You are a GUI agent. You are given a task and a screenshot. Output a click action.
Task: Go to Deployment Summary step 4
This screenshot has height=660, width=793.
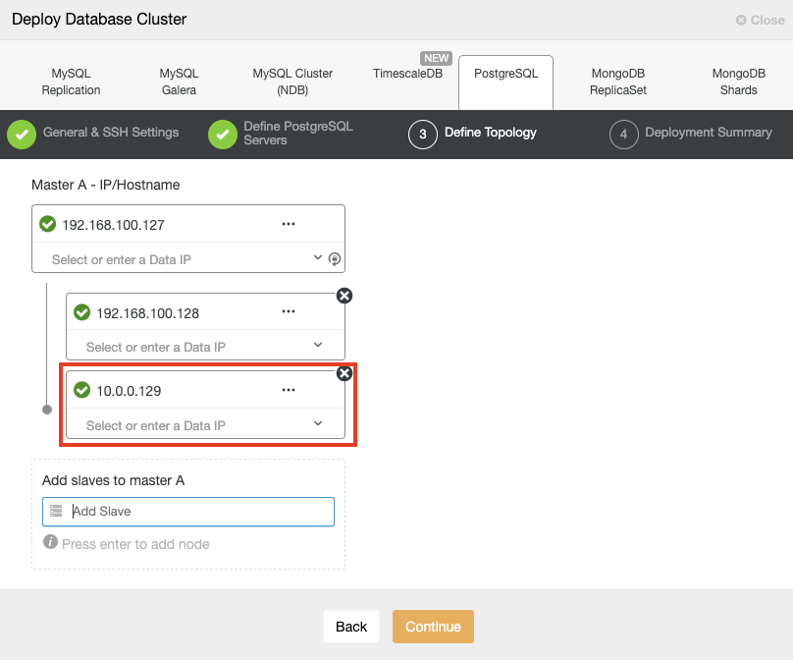691,135
